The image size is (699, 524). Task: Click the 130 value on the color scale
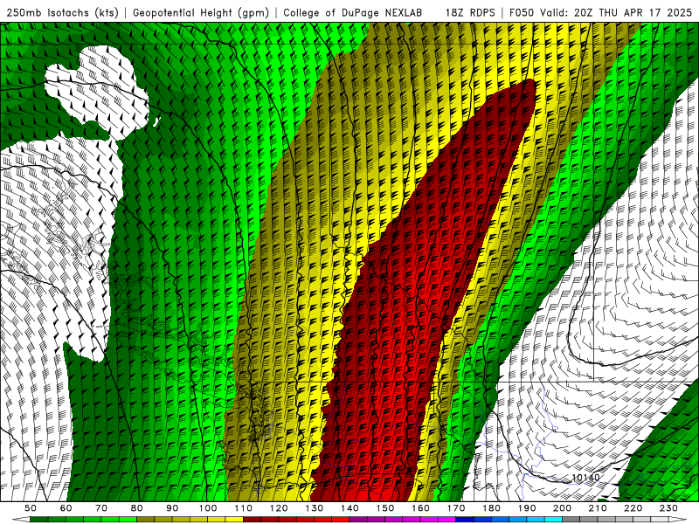coord(315,508)
